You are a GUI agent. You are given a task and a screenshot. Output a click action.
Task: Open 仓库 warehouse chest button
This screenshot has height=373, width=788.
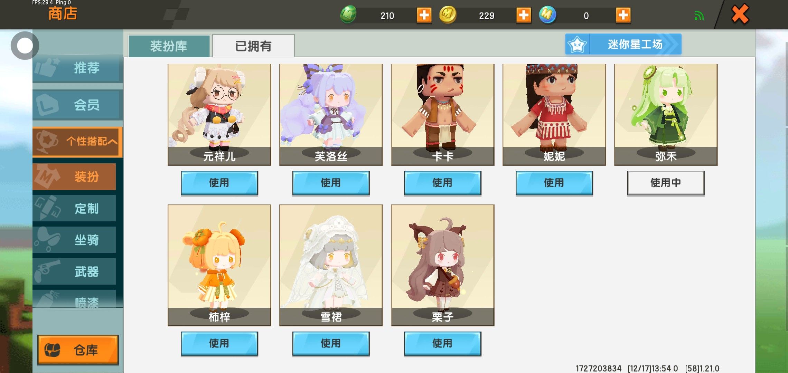pyautogui.click(x=78, y=350)
